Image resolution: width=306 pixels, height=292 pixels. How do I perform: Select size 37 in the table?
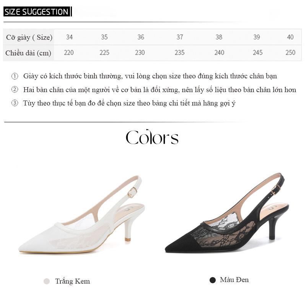pyautogui.click(x=180, y=37)
